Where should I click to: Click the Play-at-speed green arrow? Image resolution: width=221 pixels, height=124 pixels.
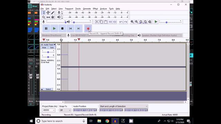pos(156,22)
